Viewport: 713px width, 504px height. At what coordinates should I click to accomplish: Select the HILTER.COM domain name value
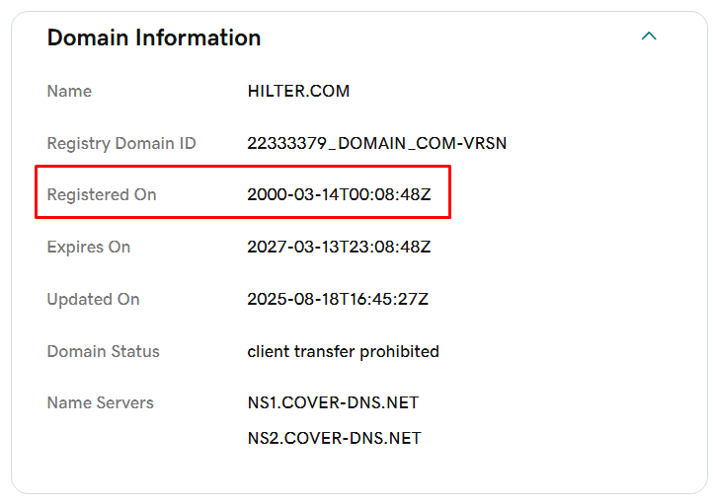click(x=298, y=91)
